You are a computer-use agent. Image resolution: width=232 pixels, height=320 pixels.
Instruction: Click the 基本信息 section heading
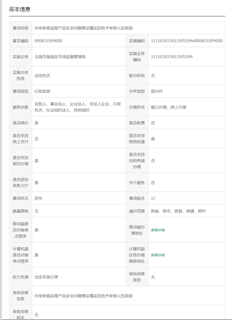click(20, 9)
